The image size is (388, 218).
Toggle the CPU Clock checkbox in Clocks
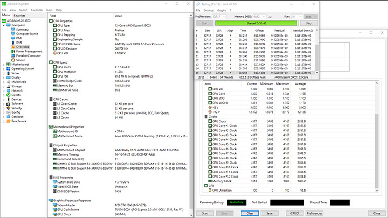[x=210, y=121]
